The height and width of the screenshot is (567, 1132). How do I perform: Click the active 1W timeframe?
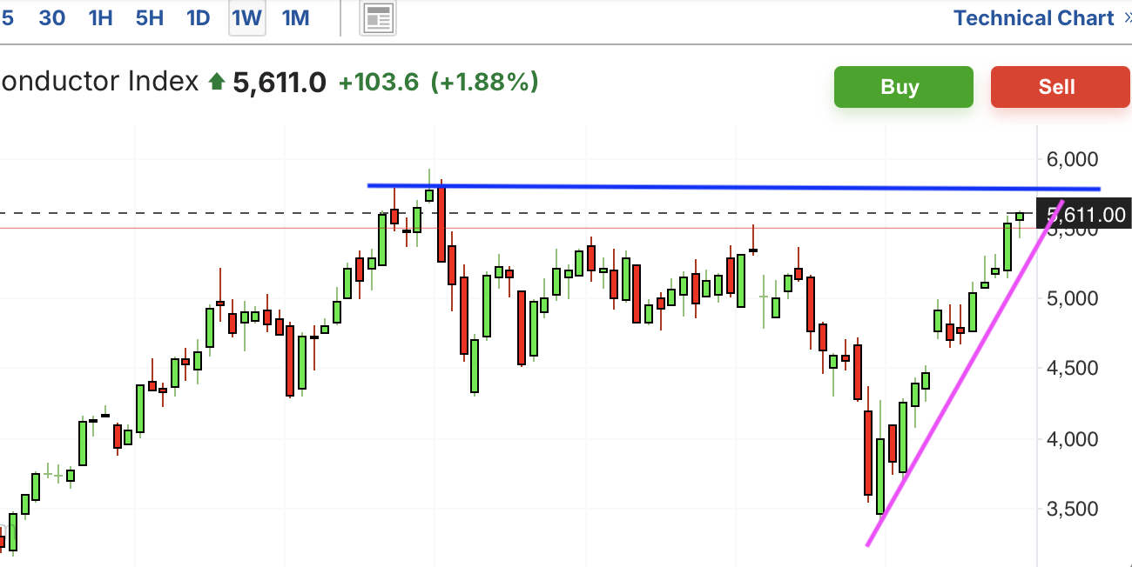(x=247, y=18)
